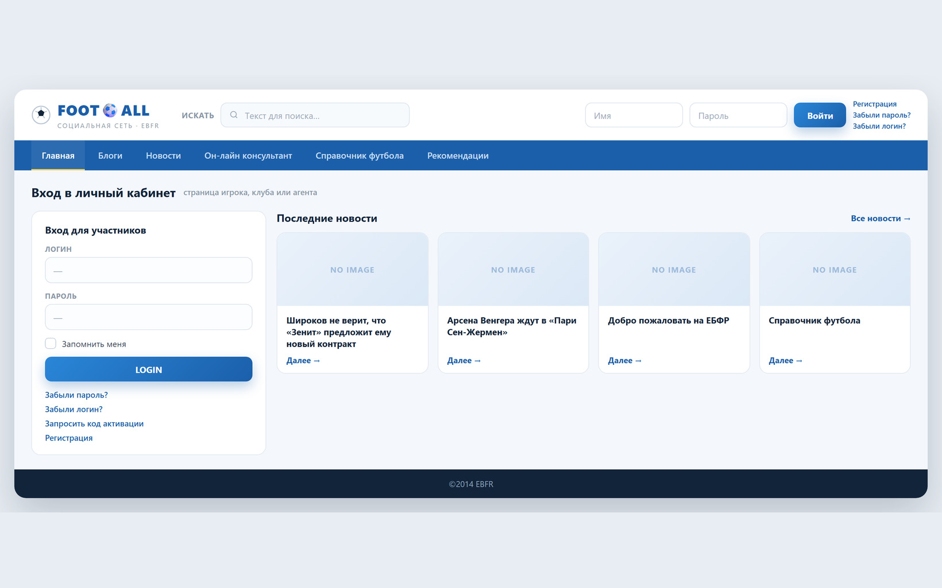Click the FOOTBALL site logo title
Image resolution: width=942 pixels, height=588 pixels.
pyautogui.click(x=103, y=110)
